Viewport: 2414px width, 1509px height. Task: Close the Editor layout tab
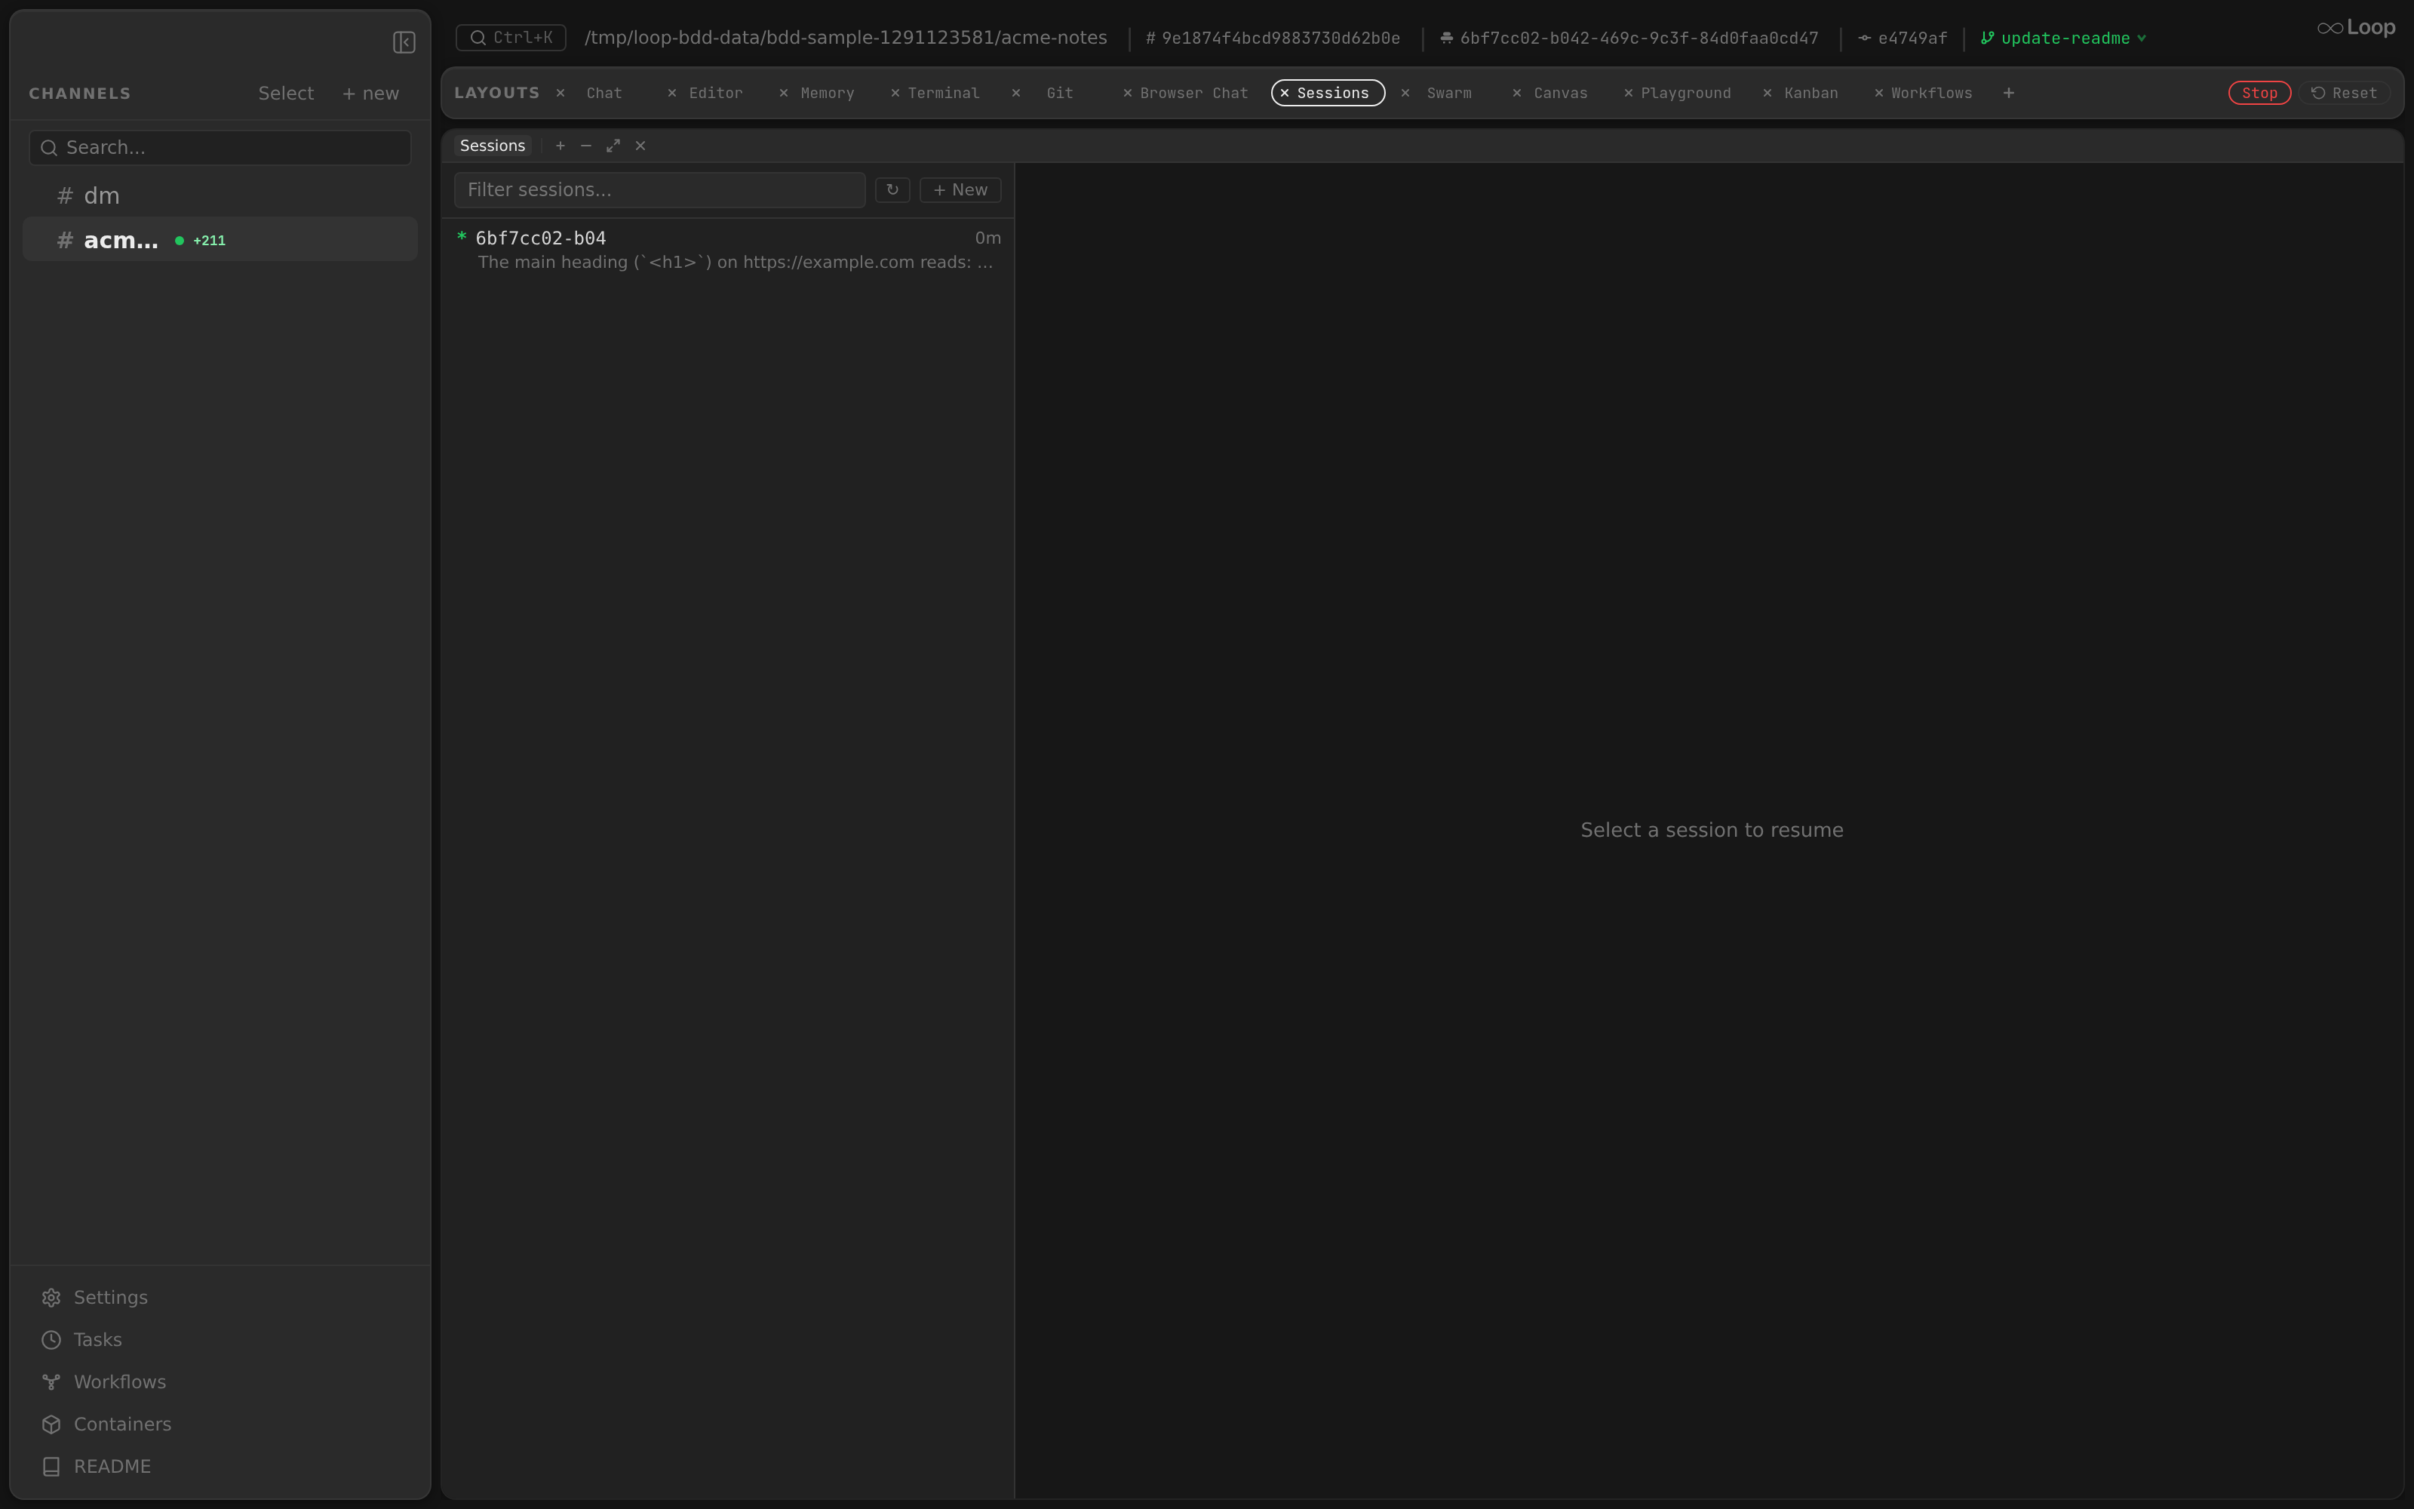(671, 93)
